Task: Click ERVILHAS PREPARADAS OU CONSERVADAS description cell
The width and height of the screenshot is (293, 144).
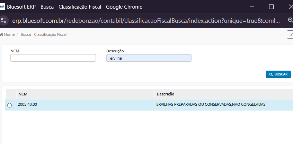Action: [211, 104]
